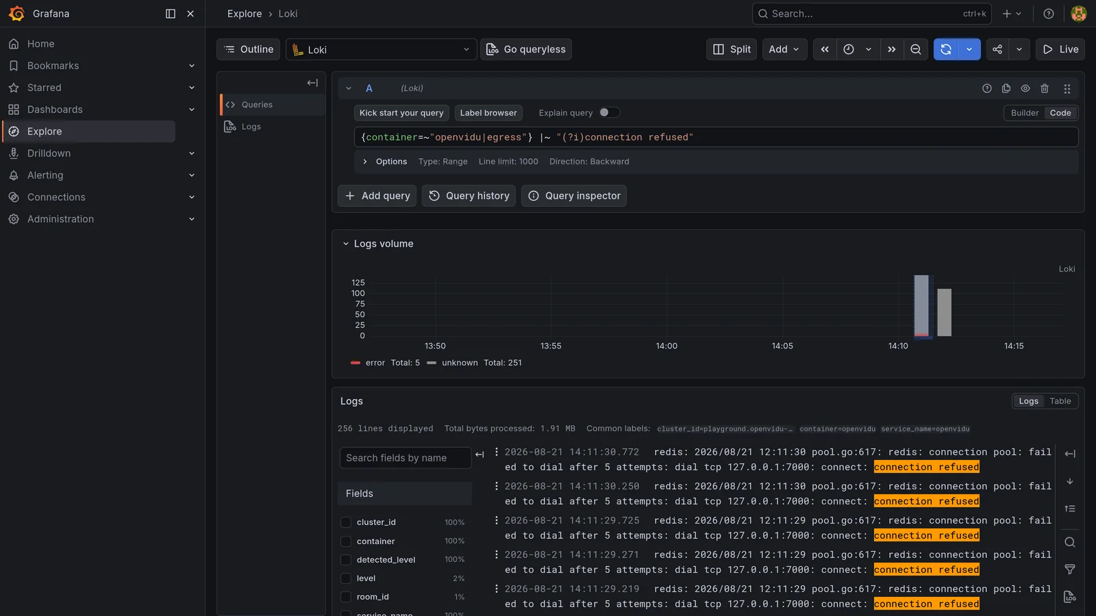Viewport: 1096px width, 616px height.
Task: Open Loki data source picker
Action: coord(381,49)
